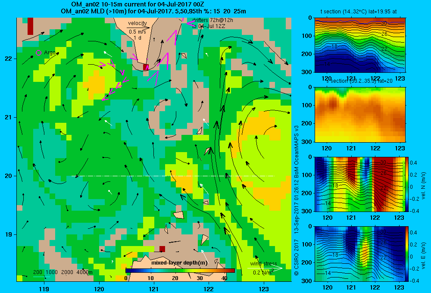Click the 'OM_an02 MLD (>10m)' subtitle line

[153, 11]
